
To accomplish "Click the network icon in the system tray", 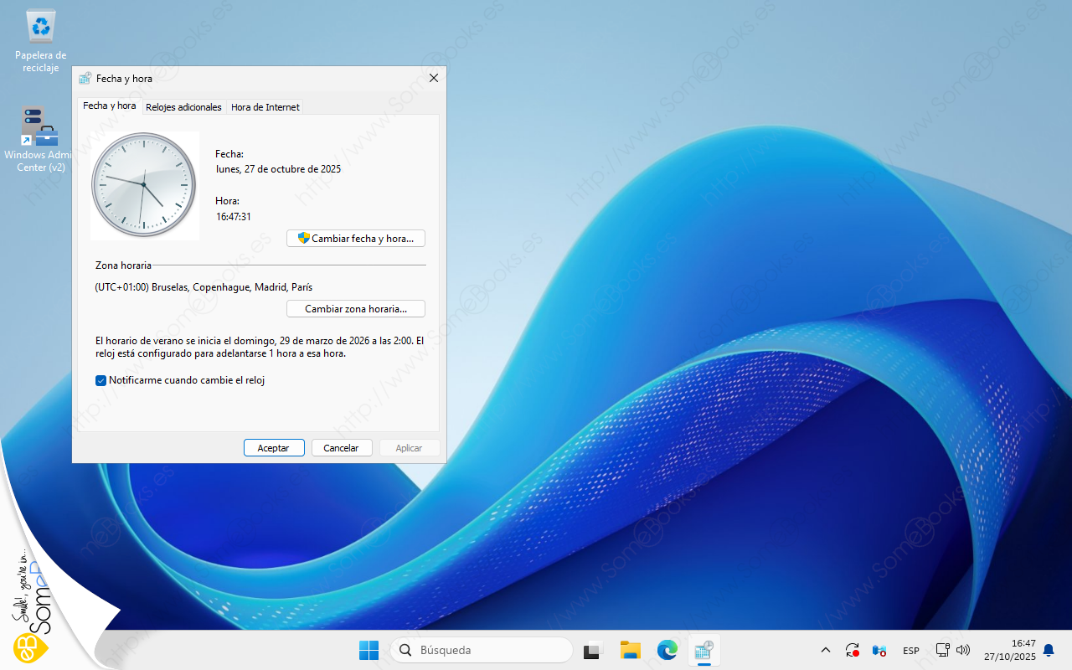I will pos(942,650).
